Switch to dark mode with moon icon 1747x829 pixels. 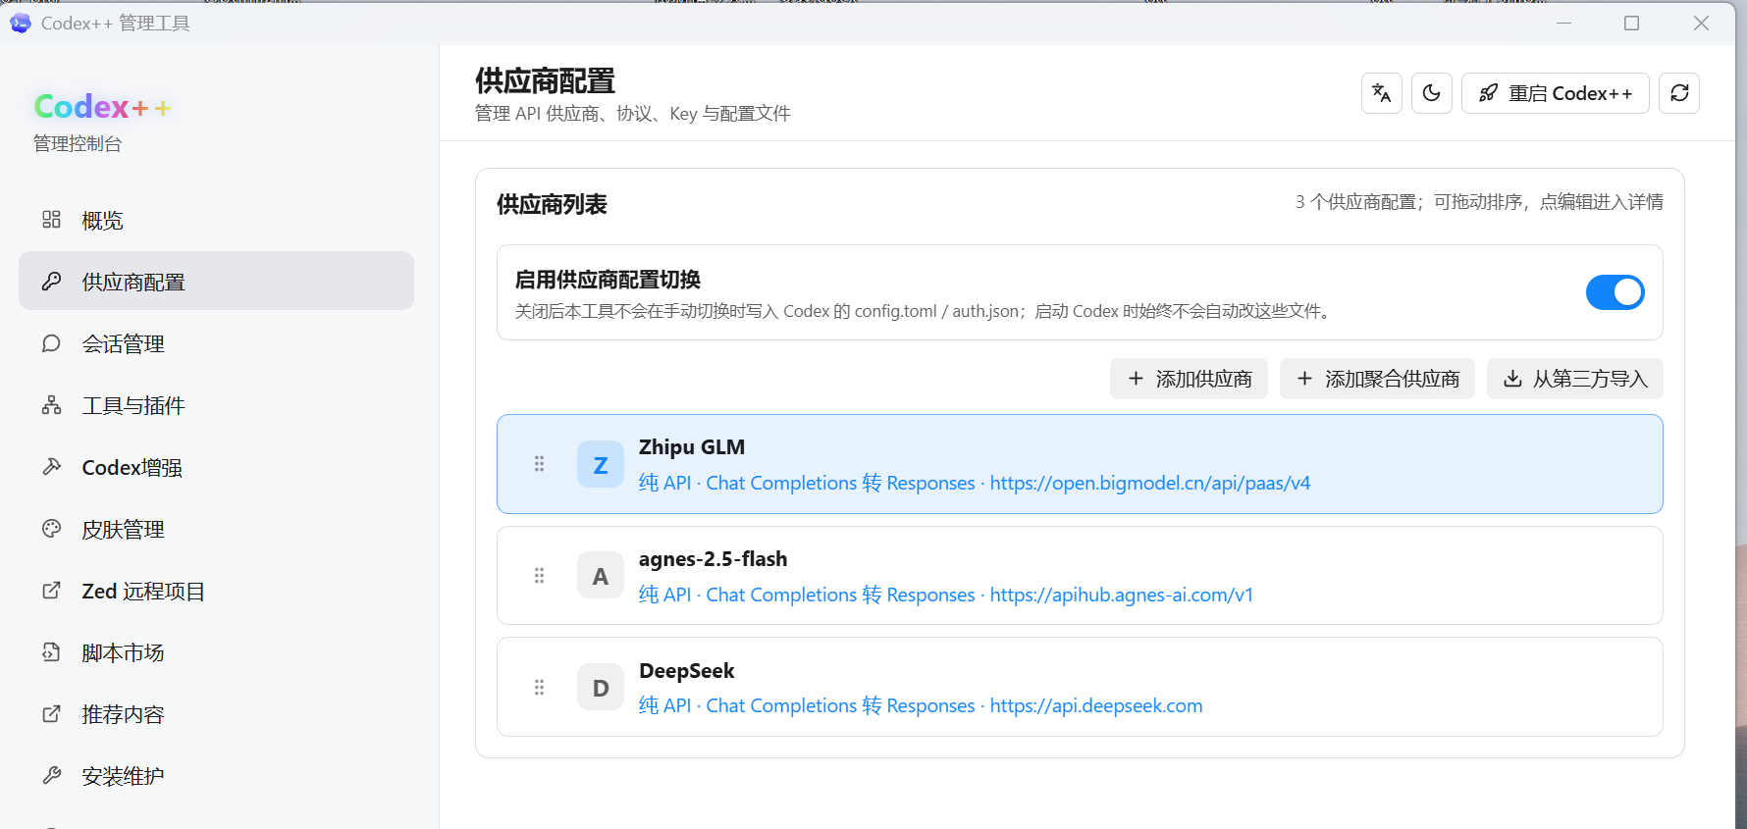tap(1431, 93)
